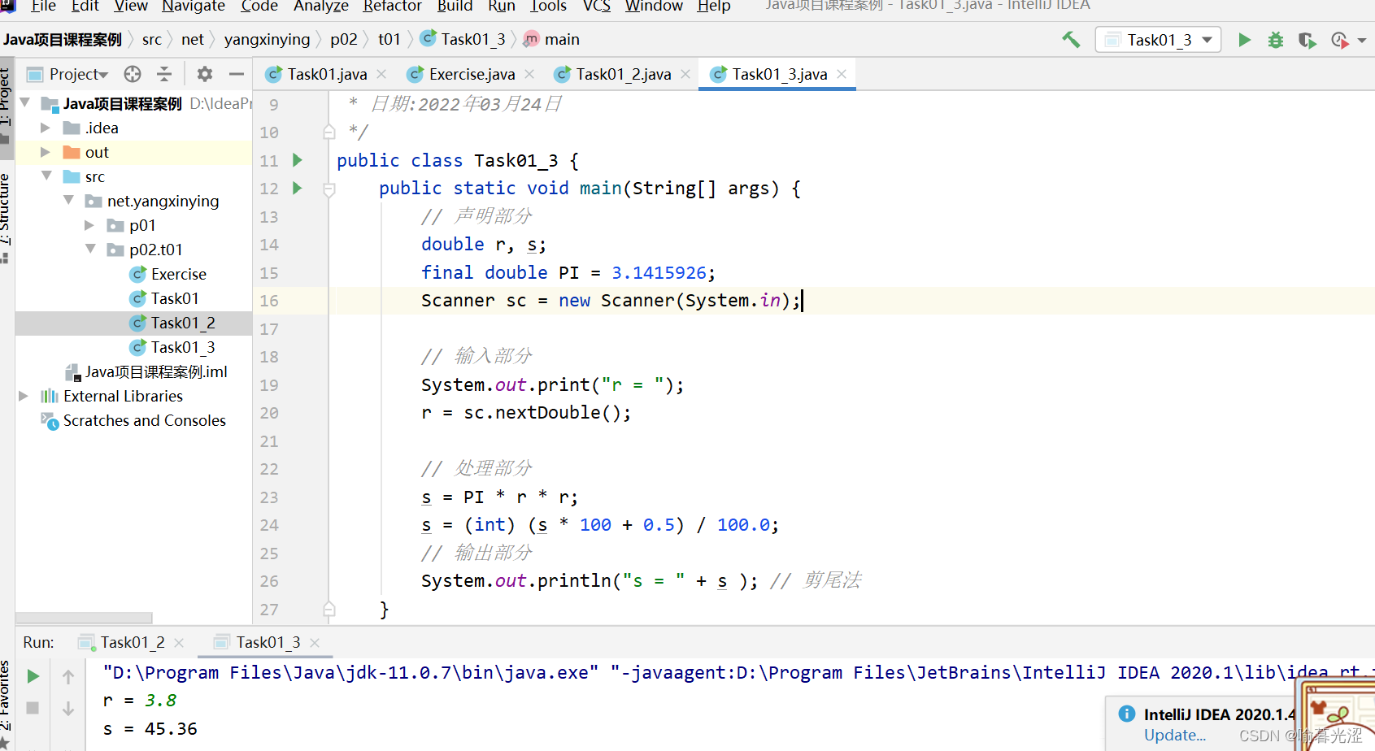Click the Project panel horizontal scrollbar
The height and width of the screenshot is (751, 1375).
(x=84, y=618)
